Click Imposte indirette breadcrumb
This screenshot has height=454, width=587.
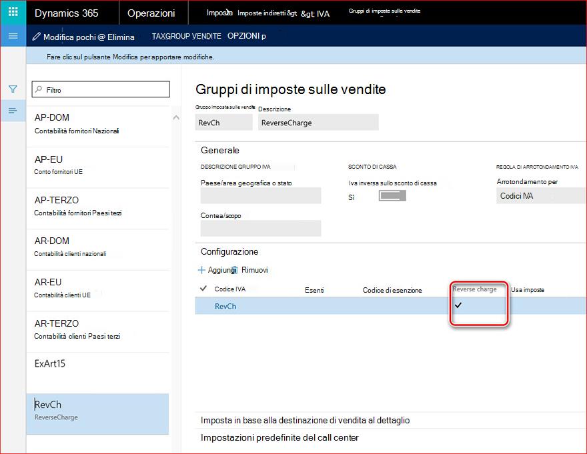(x=267, y=13)
